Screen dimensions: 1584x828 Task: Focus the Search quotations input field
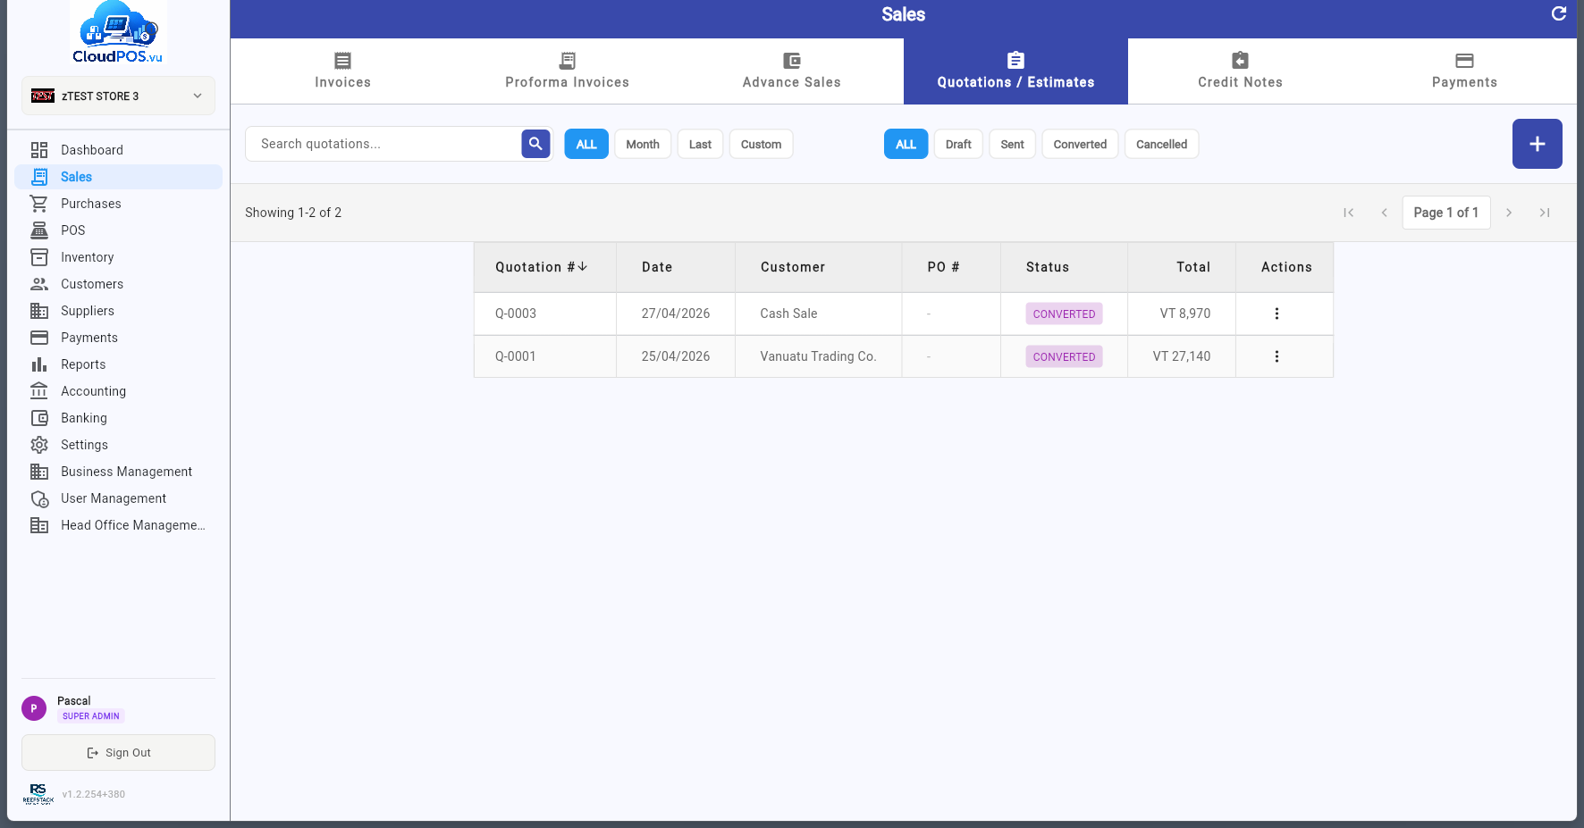[384, 144]
